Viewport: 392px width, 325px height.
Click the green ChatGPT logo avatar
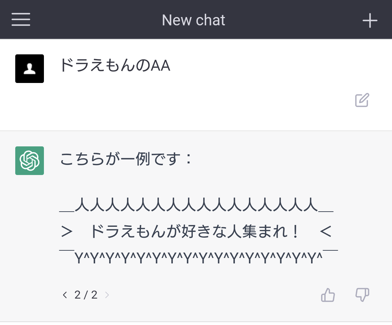[x=29, y=161]
